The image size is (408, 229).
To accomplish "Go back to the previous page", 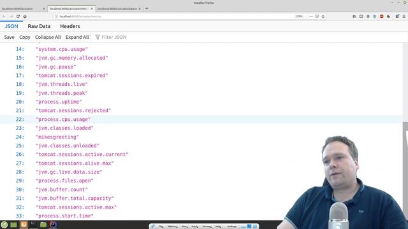I will point(4,17).
